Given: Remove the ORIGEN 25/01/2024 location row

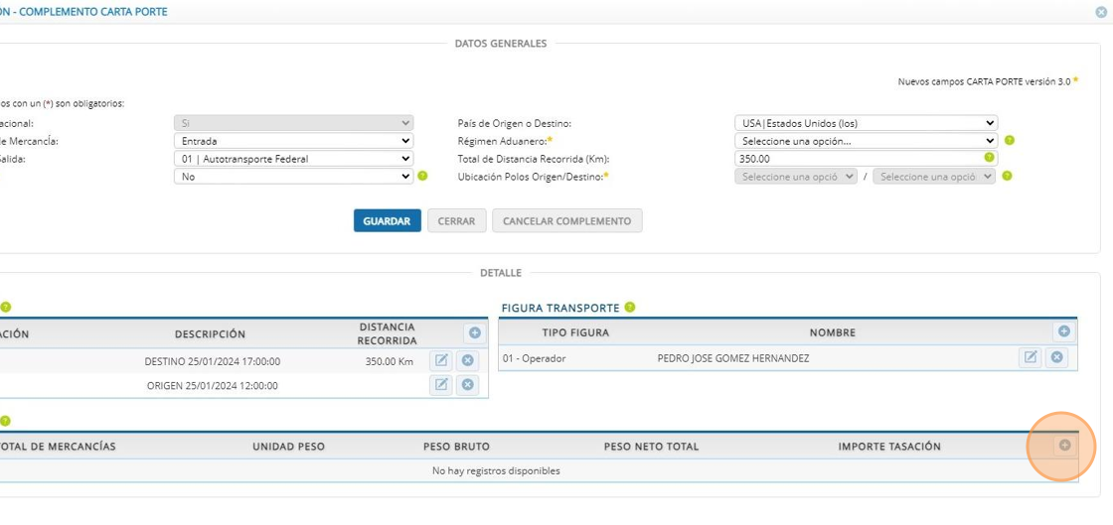Looking at the screenshot, I should [467, 385].
